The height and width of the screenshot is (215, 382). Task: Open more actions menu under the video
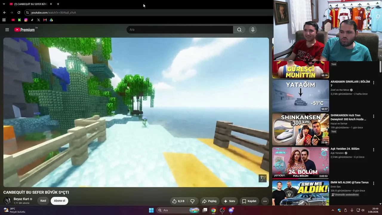265,201
